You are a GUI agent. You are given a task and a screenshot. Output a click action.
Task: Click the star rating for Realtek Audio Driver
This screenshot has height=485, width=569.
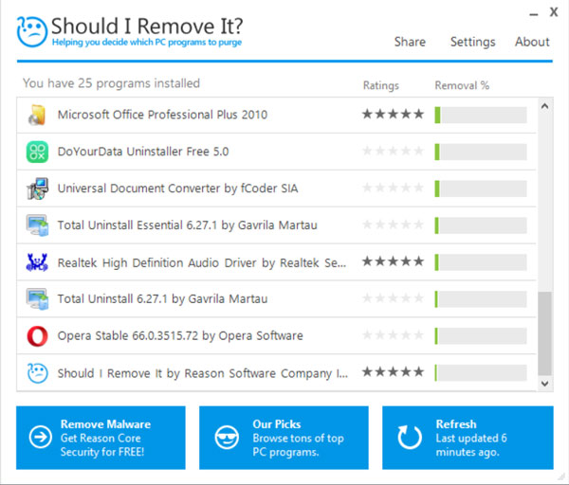coord(393,261)
